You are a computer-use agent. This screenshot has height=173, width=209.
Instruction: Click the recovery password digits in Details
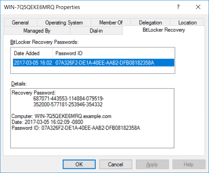pos(68,101)
